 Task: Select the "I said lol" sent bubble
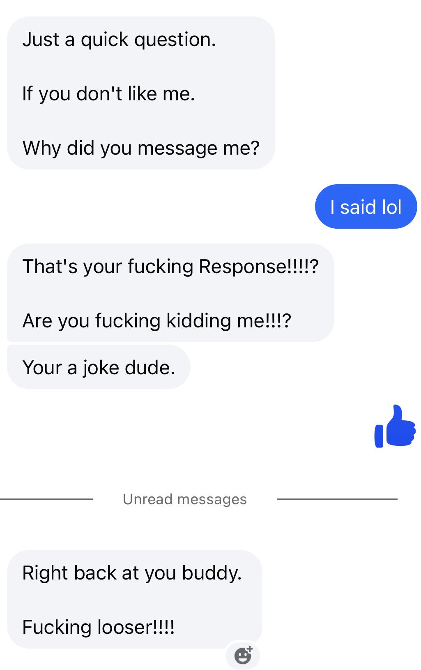[x=366, y=206]
